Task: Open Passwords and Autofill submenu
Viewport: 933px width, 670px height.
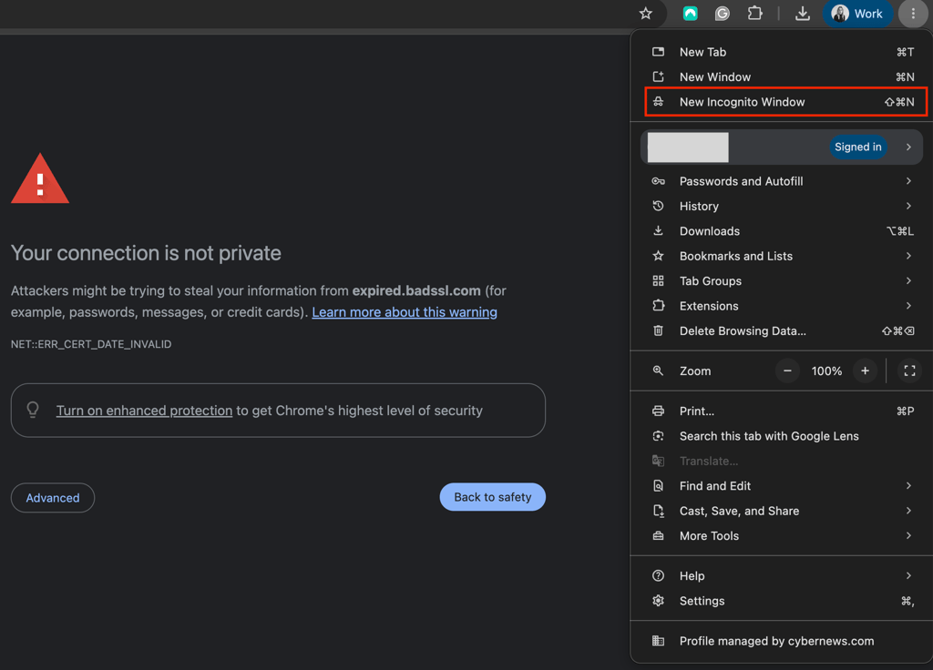Action: point(782,181)
